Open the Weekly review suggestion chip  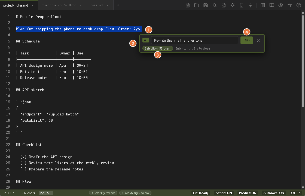[x=103, y=193]
